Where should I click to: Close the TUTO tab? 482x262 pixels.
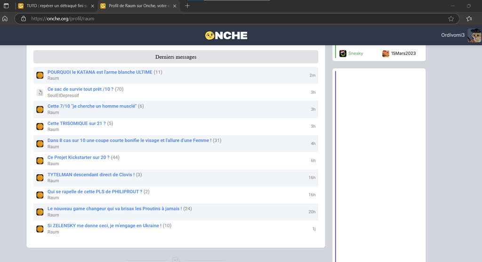pyautogui.click(x=93, y=6)
